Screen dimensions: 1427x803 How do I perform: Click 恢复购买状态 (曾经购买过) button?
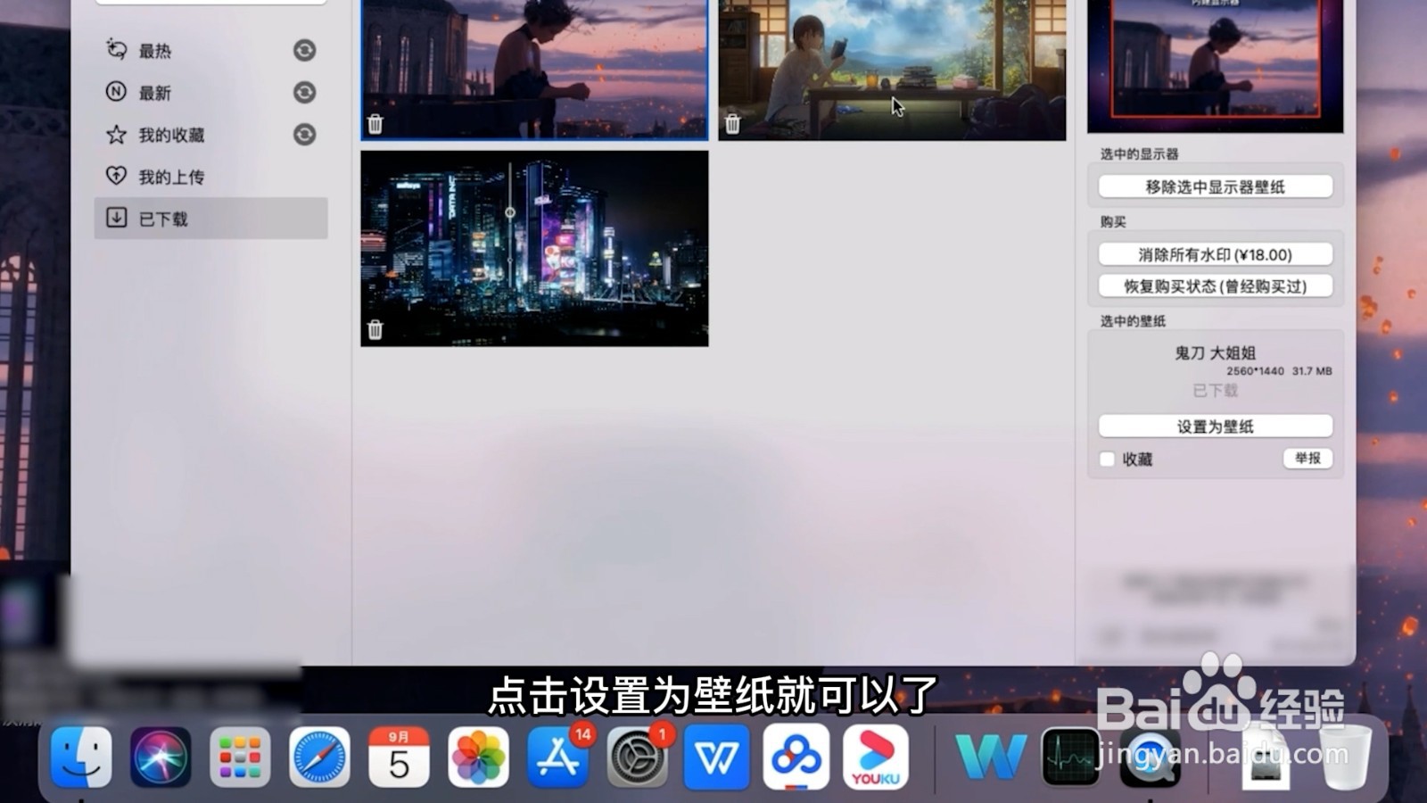coord(1216,286)
